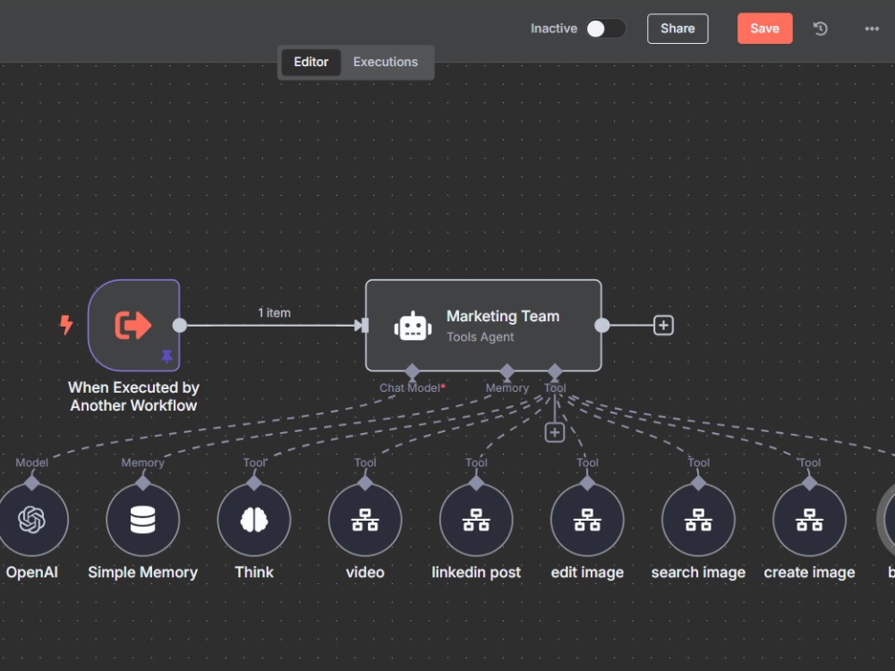This screenshot has height=671, width=895.
Task: Click the 'Inactive' status label
Action: 554,29
